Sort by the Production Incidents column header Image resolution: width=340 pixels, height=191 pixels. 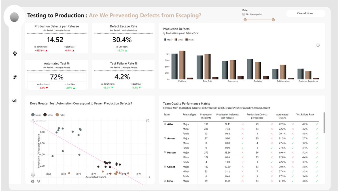[206, 116]
